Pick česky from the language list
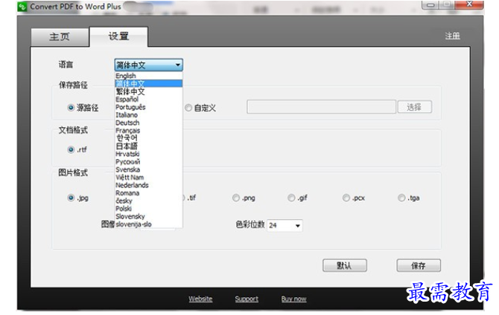This screenshot has width=499, height=315. click(149, 201)
